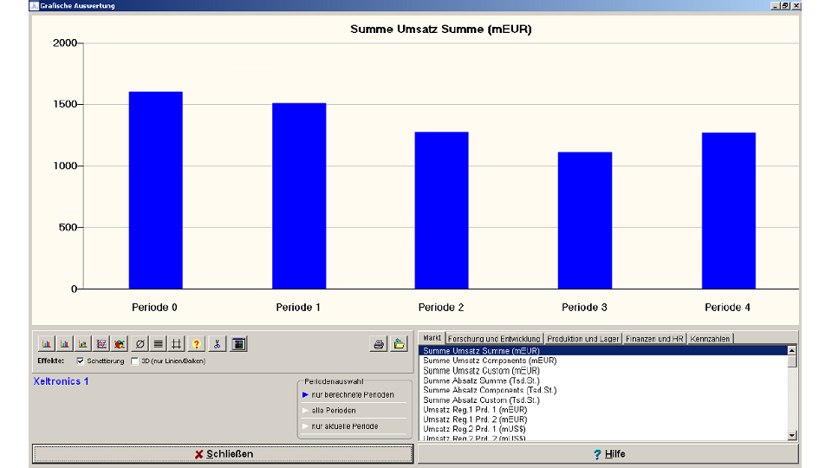Toggle the grid (#) icon
832x468 pixels.
click(177, 344)
